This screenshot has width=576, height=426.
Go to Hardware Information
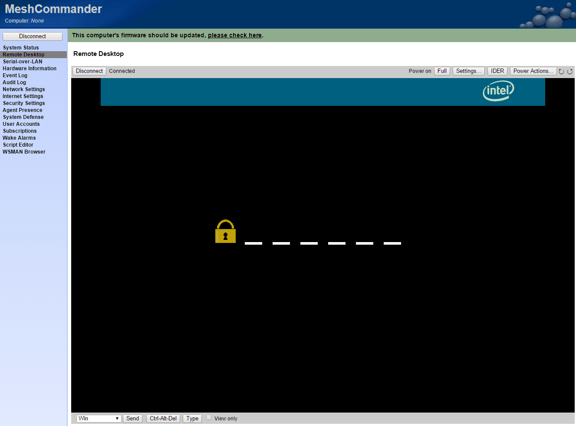30,69
